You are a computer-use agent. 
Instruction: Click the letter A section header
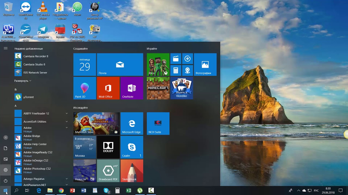(15, 106)
